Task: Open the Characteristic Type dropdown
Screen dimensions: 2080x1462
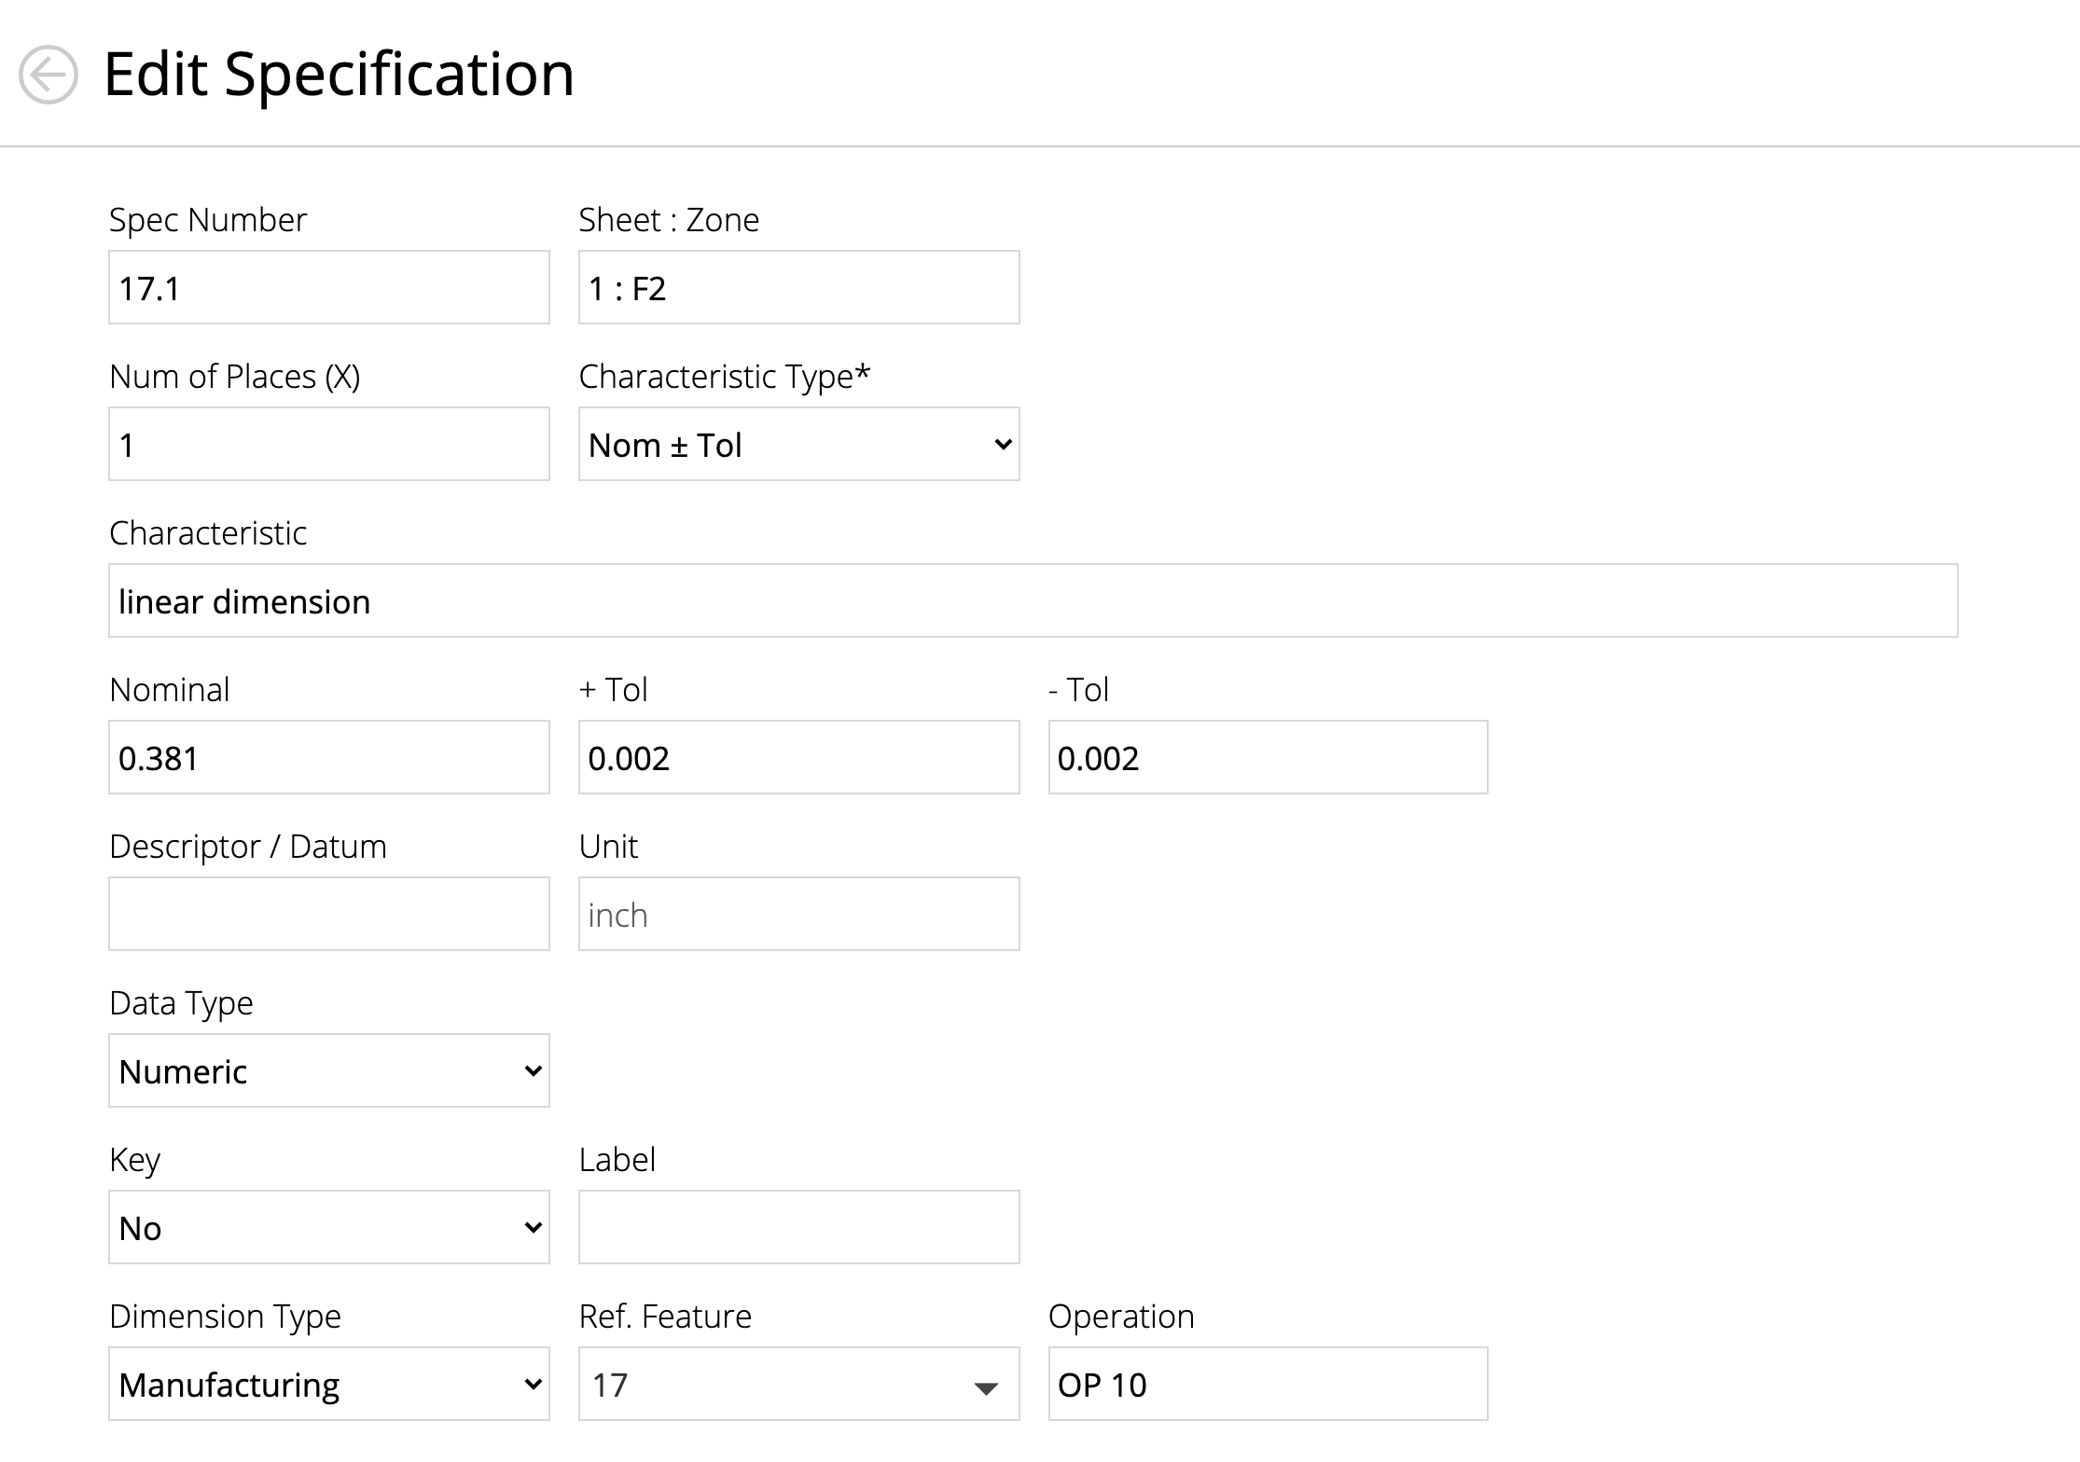Action: [798, 445]
